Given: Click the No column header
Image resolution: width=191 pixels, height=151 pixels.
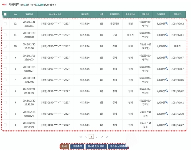Looking at the screenshot, I should click(x=15, y=14).
